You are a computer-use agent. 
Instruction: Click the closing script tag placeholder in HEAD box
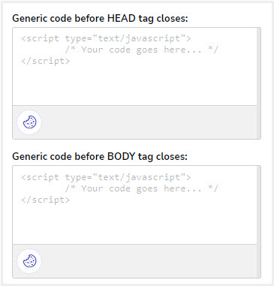point(46,61)
